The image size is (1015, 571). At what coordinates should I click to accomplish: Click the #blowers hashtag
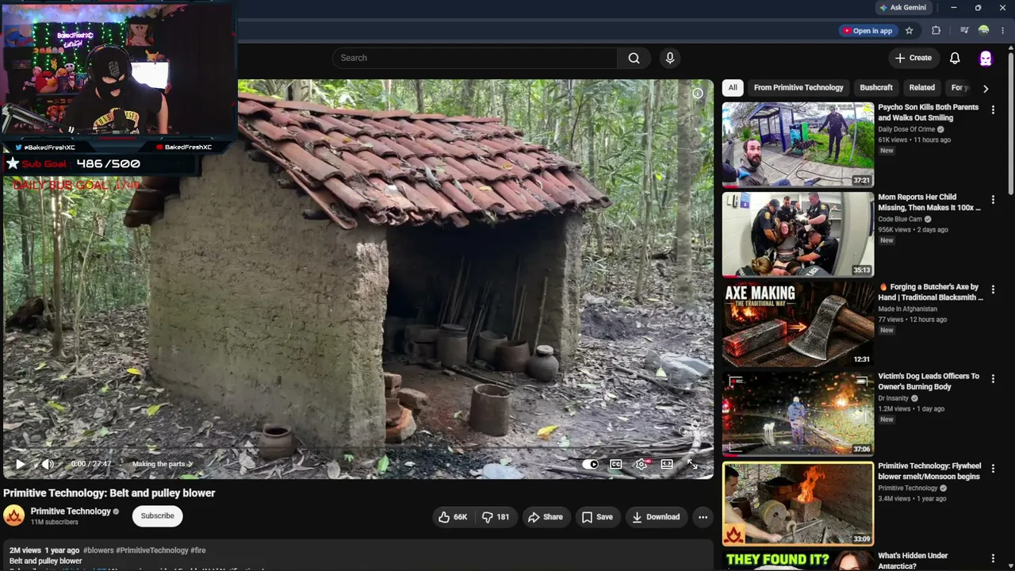coord(98,550)
